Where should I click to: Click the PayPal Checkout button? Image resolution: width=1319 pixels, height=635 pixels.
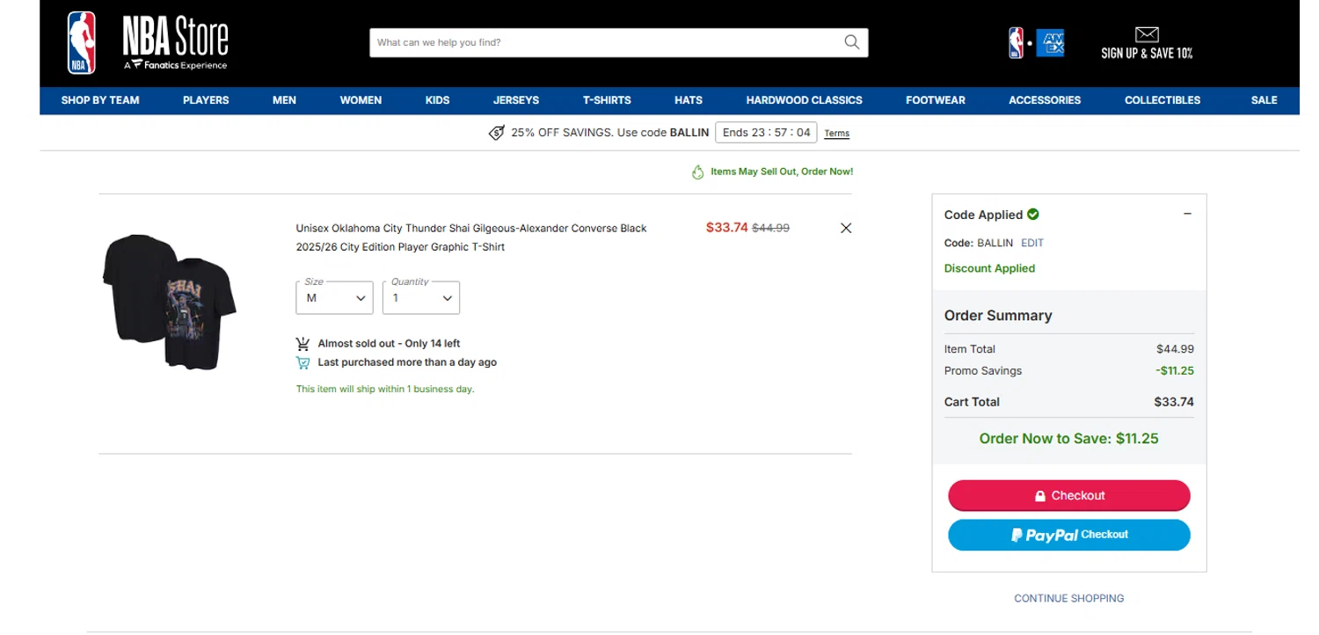pos(1068,535)
